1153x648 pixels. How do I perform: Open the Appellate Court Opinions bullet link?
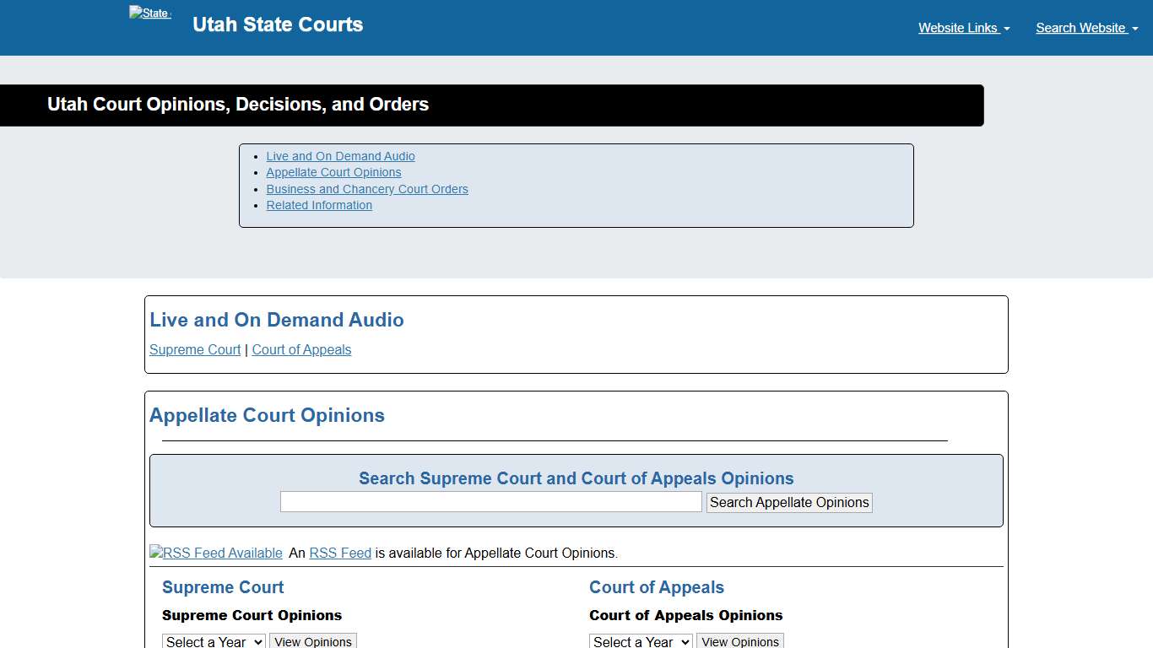pyautogui.click(x=333, y=172)
